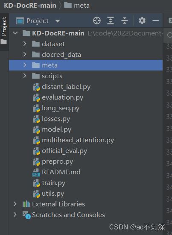This screenshot has height=235, width=172.
Task: Click the Expand All toolbar icon
Action: pos(111,21)
